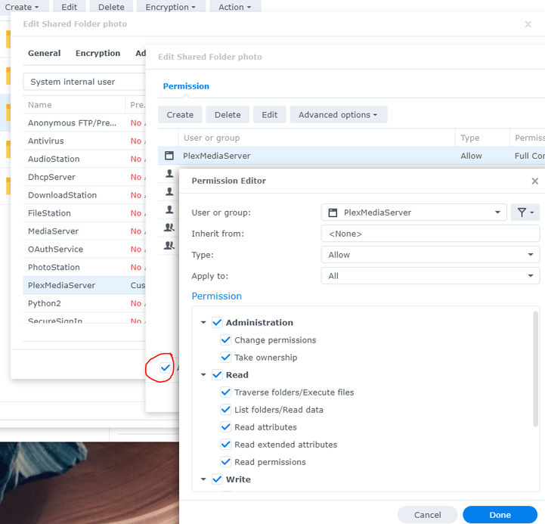This screenshot has width=545, height=524.
Task: Click the package icon in User or group field
Action: pos(333,212)
